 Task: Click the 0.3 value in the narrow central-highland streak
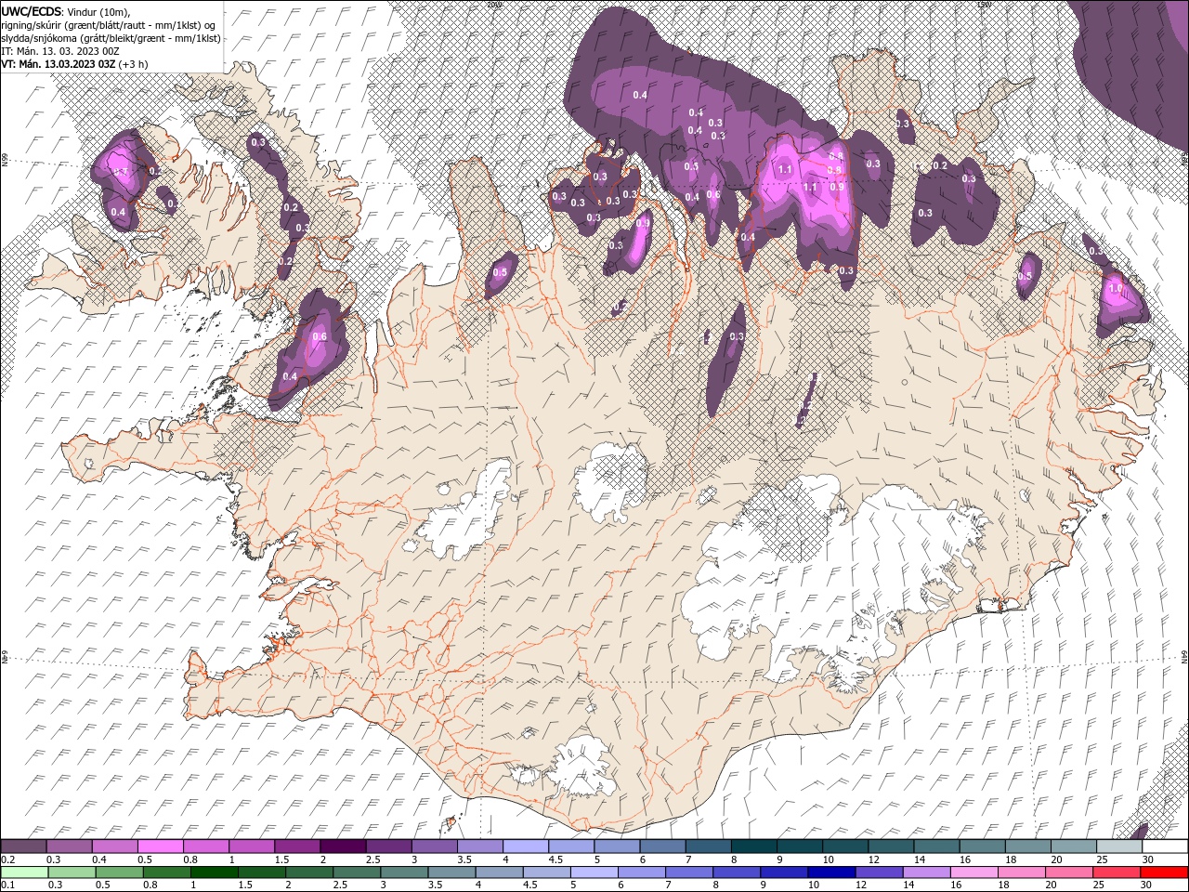tap(737, 336)
